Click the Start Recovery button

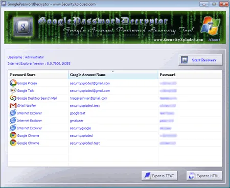(x=200, y=60)
